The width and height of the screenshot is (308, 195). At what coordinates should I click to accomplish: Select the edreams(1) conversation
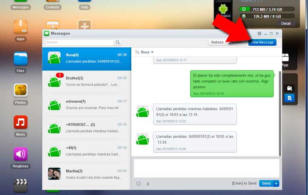(86, 105)
